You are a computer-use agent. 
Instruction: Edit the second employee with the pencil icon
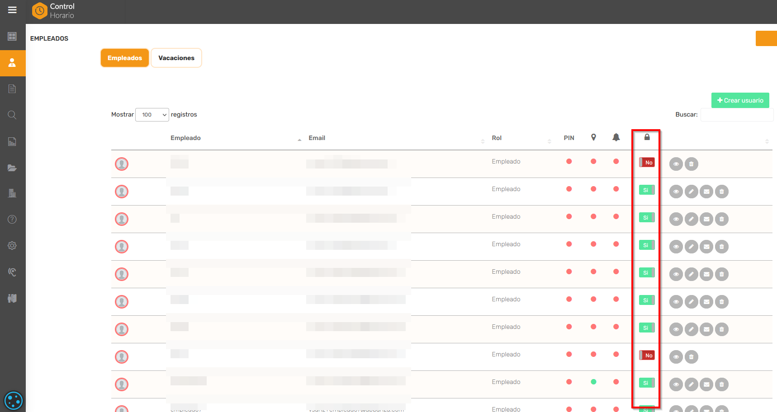(x=691, y=192)
